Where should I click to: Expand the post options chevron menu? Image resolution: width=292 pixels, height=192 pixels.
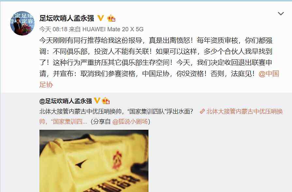[281, 14]
